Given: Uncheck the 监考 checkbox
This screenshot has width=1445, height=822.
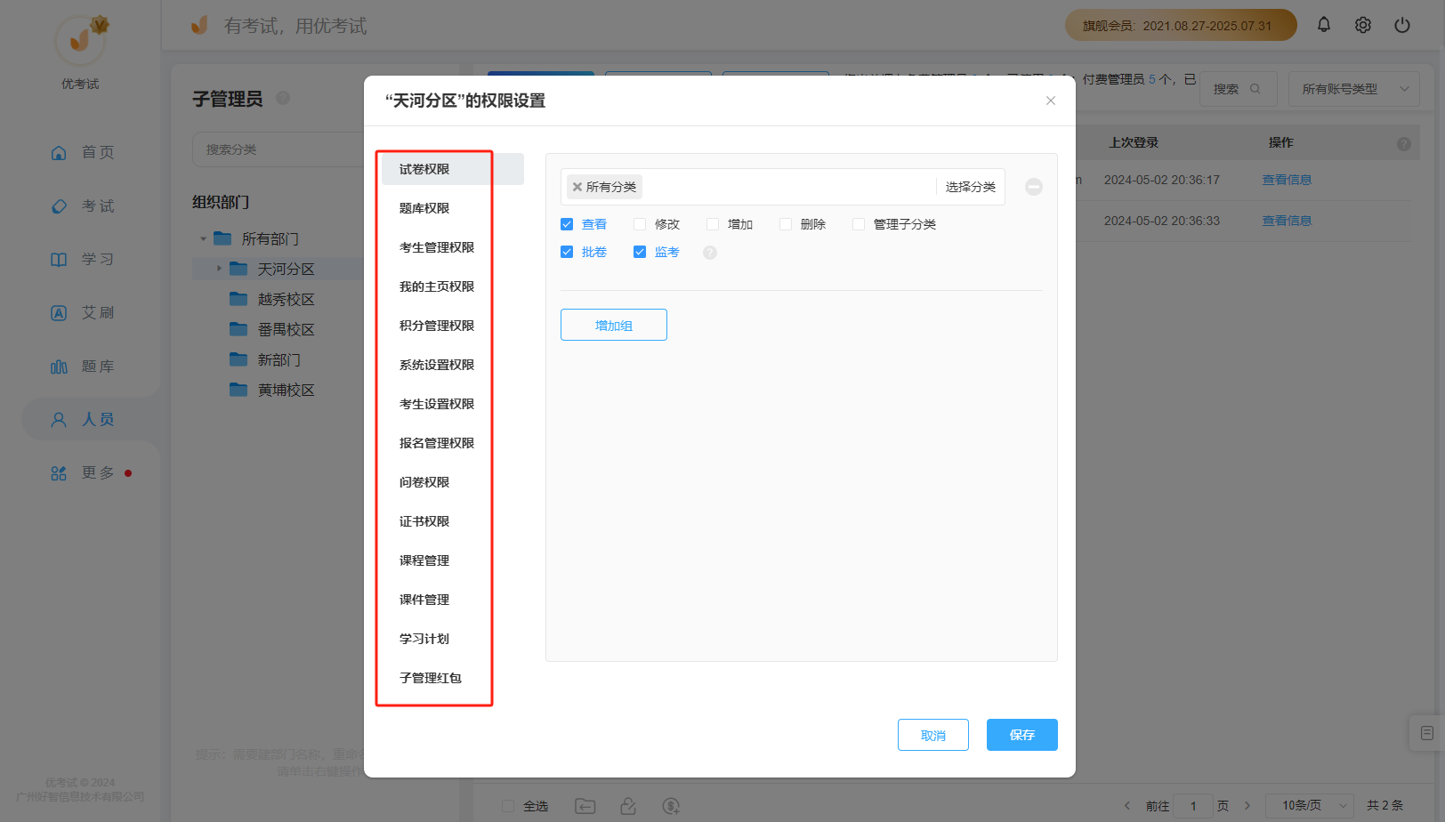Looking at the screenshot, I should tap(640, 252).
